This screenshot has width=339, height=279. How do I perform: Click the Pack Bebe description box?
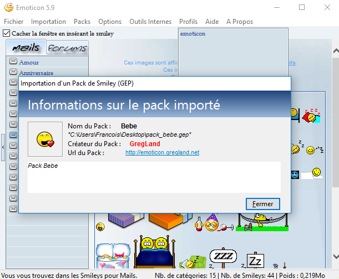154,177
